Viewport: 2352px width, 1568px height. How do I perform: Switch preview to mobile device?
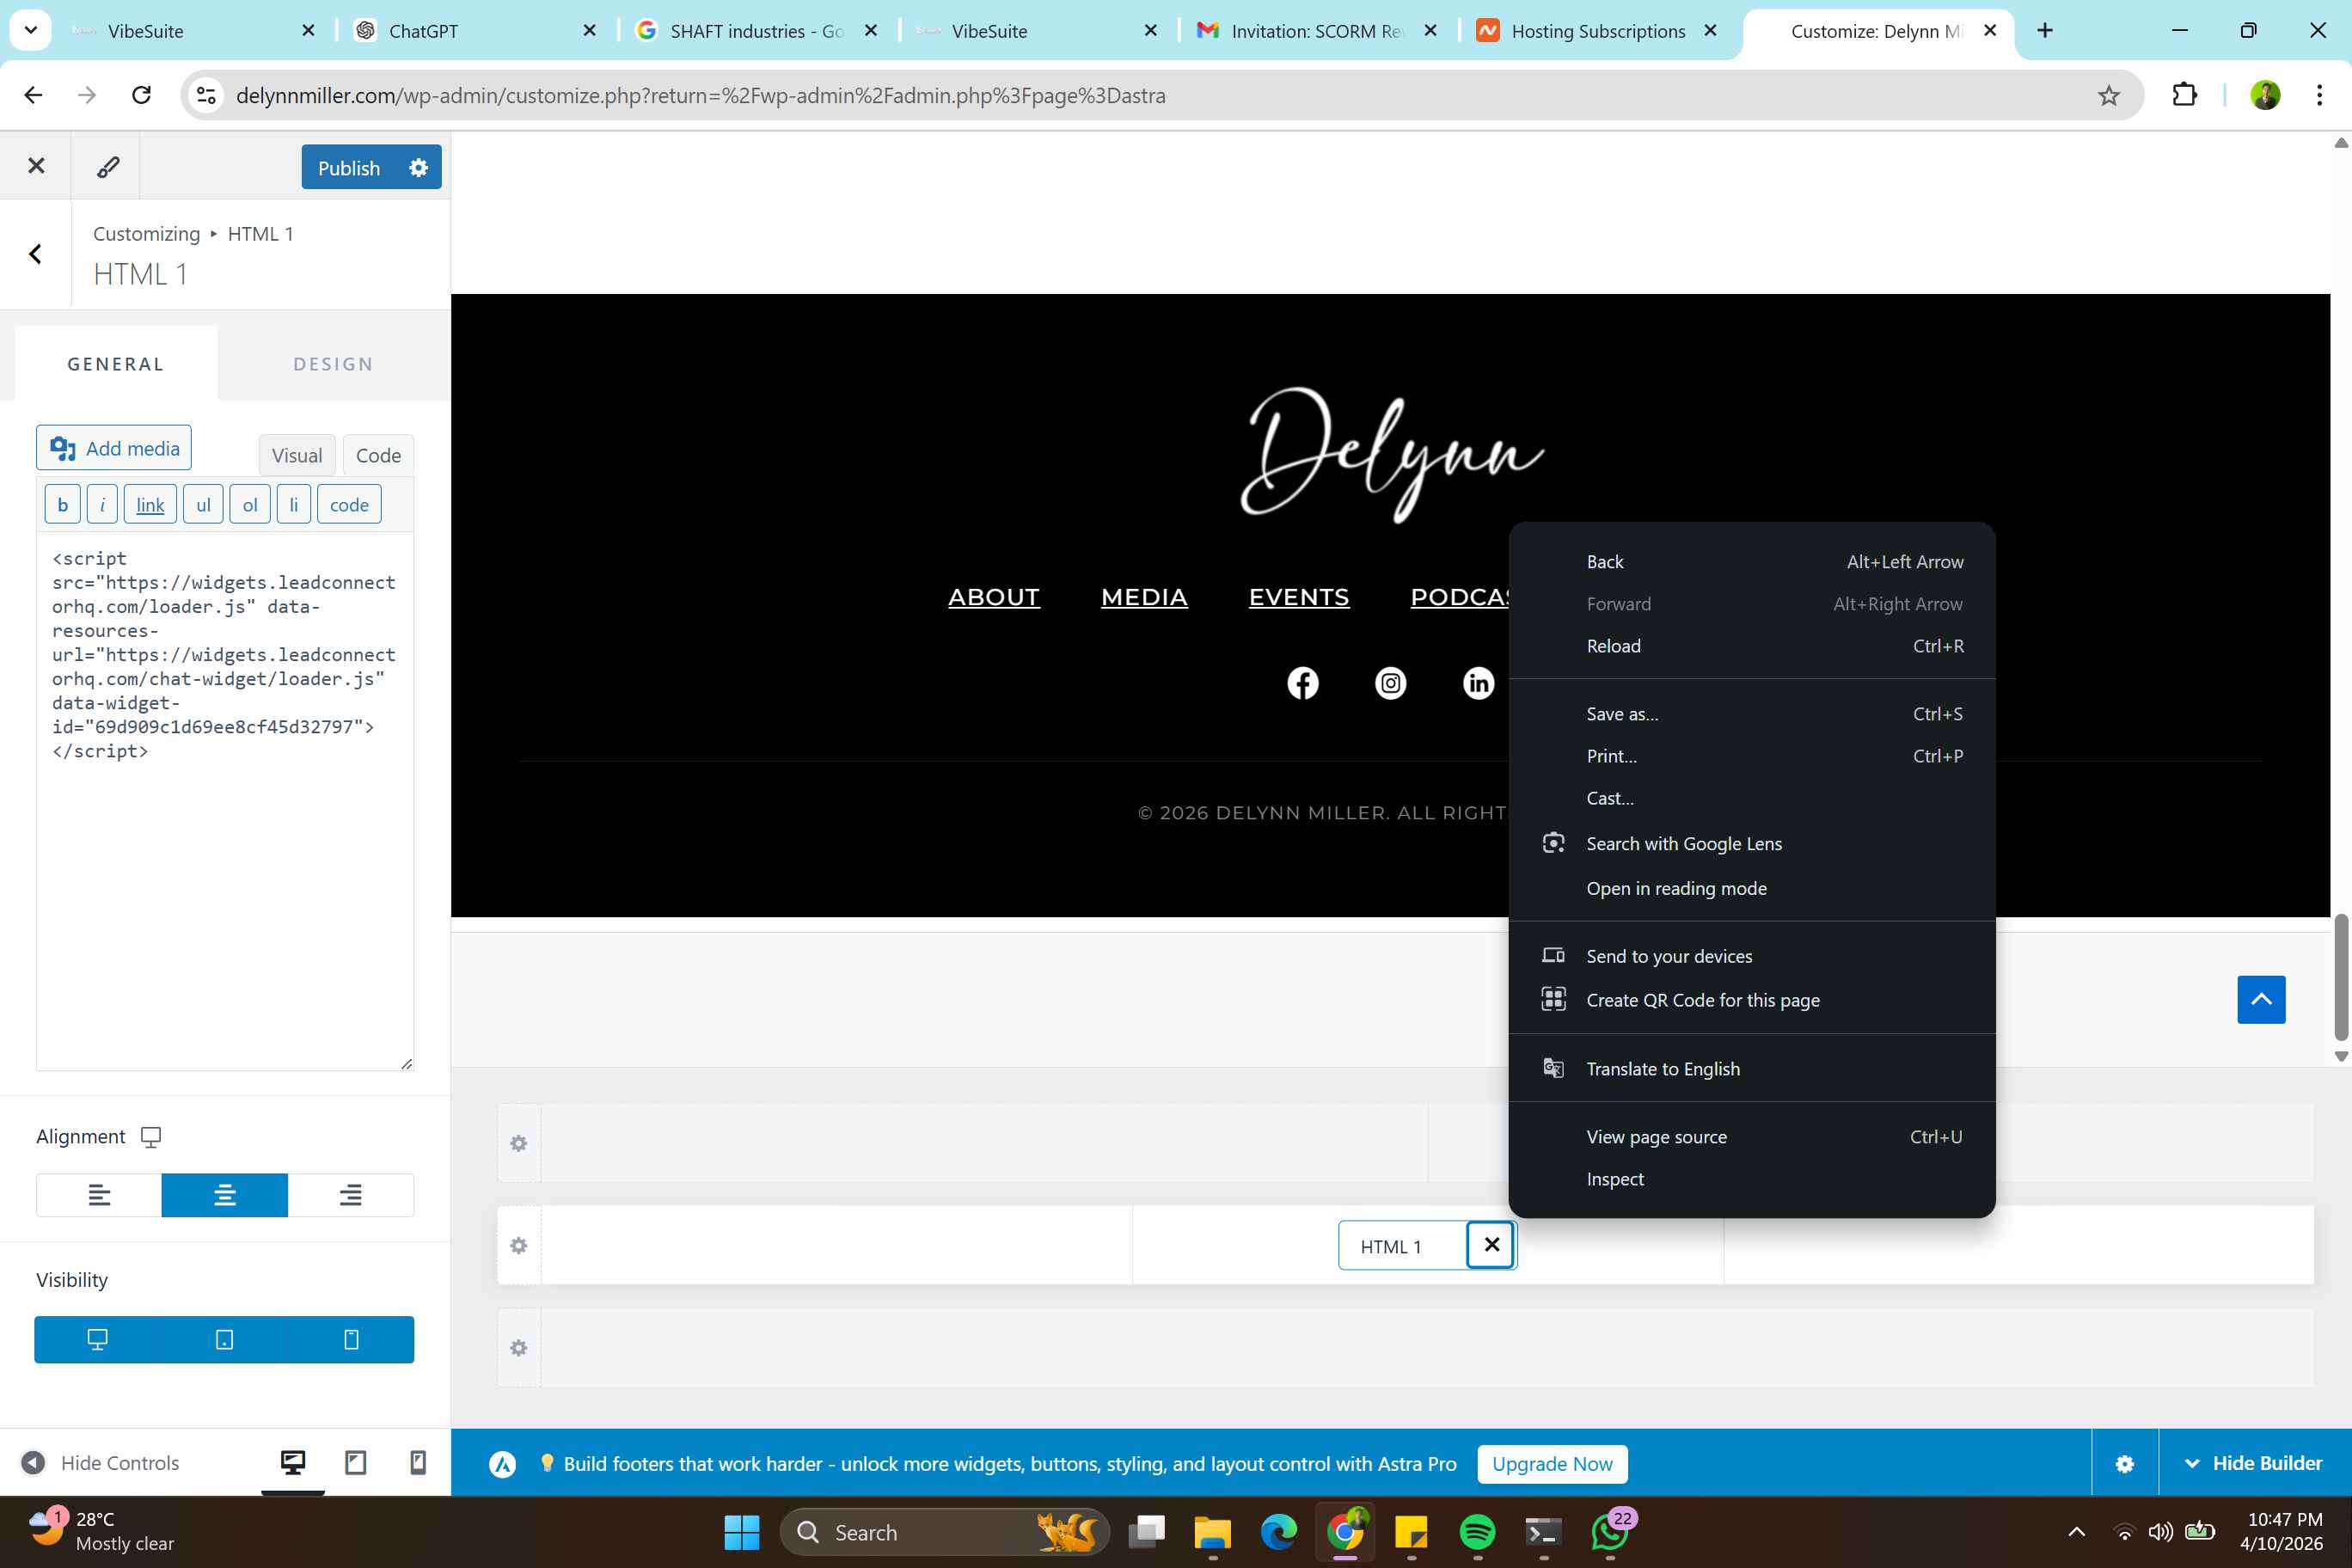coord(418,1463)
